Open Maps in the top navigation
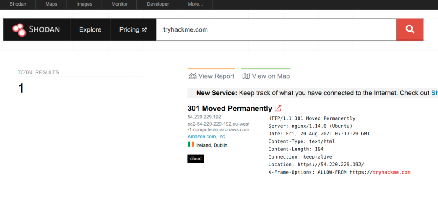This screenshot has height=200, width=438. [x=51, y=4]
